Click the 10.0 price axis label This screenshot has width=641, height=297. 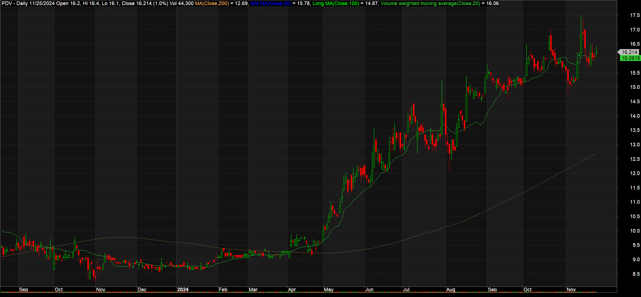point(635,231)
